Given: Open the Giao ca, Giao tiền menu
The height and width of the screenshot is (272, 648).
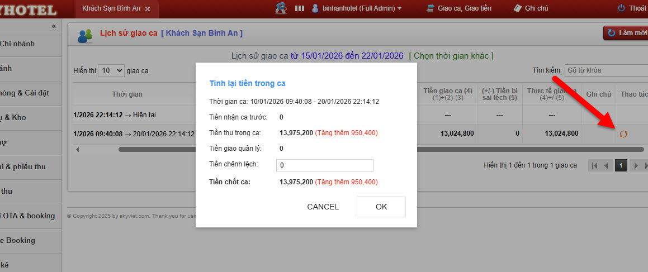Looking at the screenshot, I should point(458,8).
